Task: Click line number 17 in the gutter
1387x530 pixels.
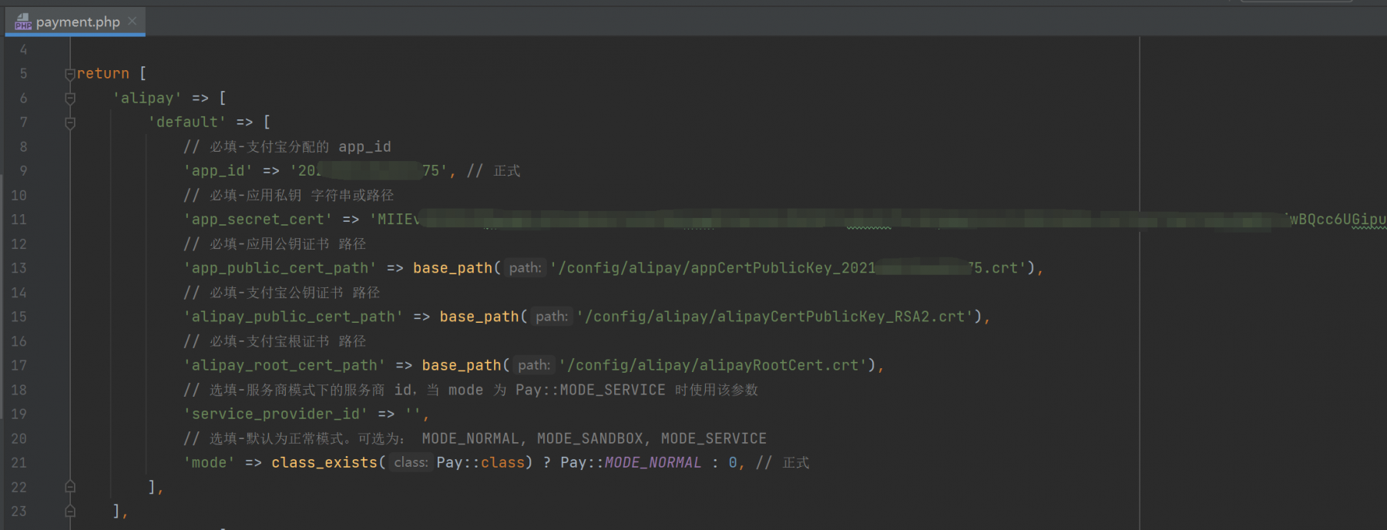Action: click(x=18, y=365)
